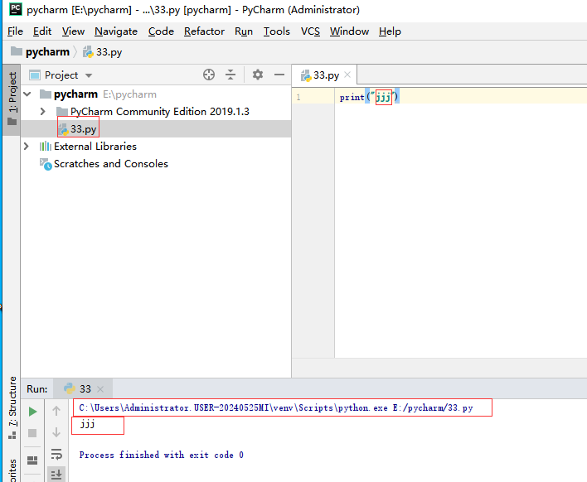Screen dimensions: 587x482
Task: Click the jjj output line
Action: click(87, 424)
